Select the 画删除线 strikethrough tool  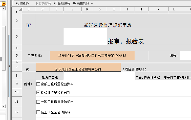81,4
